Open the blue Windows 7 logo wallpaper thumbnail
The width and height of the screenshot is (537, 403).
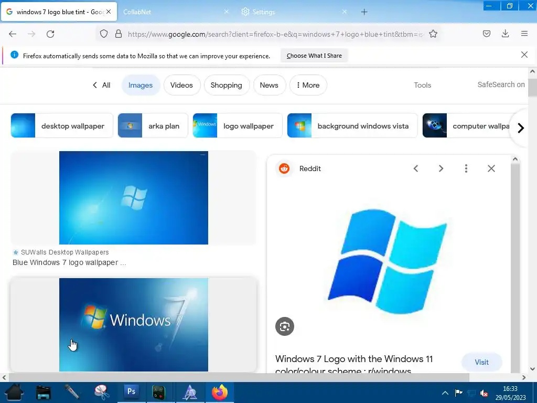pyautogui.click(x=134, y=198)
